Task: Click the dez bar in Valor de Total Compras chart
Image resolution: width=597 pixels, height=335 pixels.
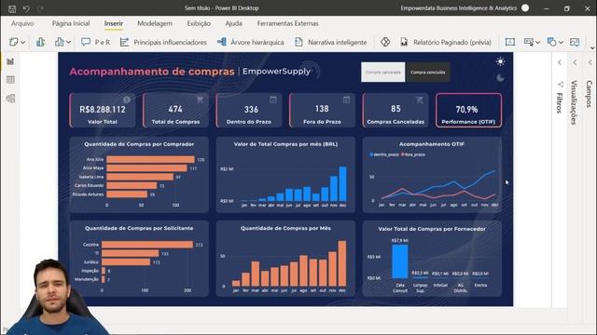Action: point(342,184)
